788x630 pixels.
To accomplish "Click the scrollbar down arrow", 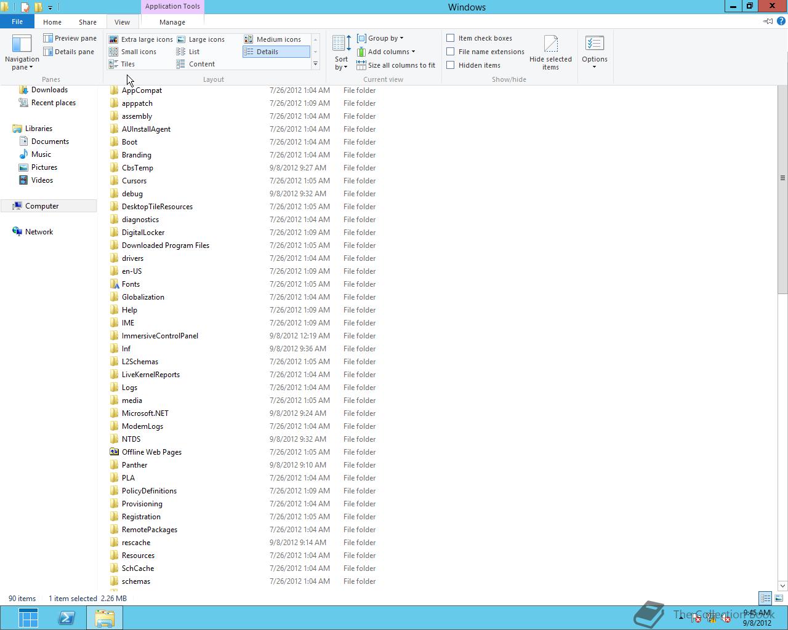I will click(782, 586).
